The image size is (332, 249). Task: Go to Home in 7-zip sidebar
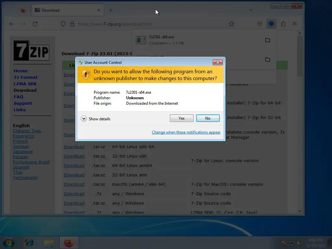click(20, 71)
